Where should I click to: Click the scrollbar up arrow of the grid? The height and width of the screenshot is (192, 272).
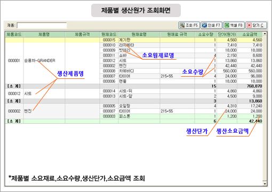point(265,34)
